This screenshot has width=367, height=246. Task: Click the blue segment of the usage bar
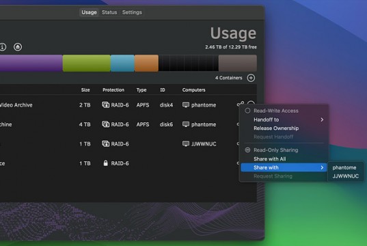point(122,63)
